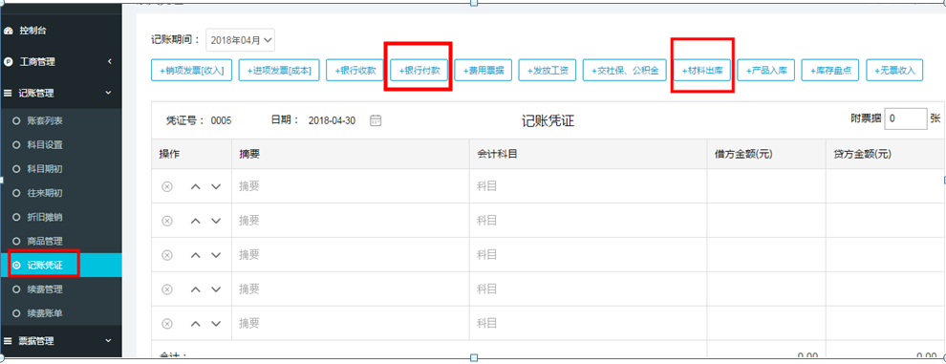
Task: Open the 控制台 dashboard in sidebar
Action: 32,31
